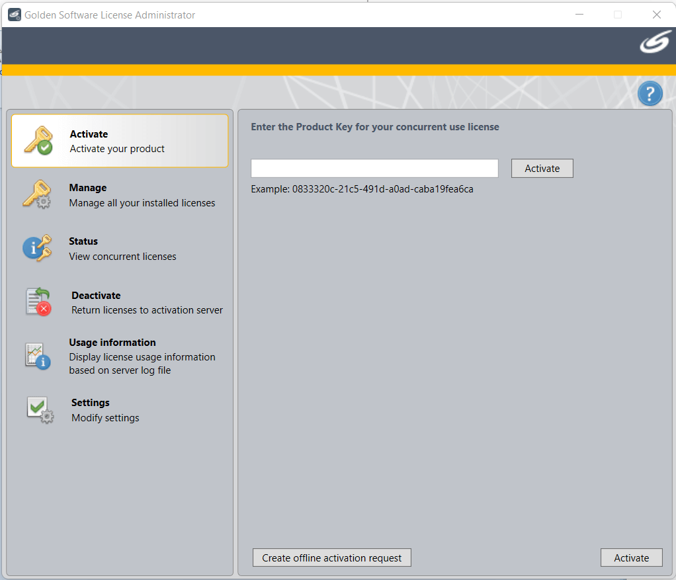Switch to the Manage section
The height and width of the screenshot is (580, 676).
click(x=119, y=194)
